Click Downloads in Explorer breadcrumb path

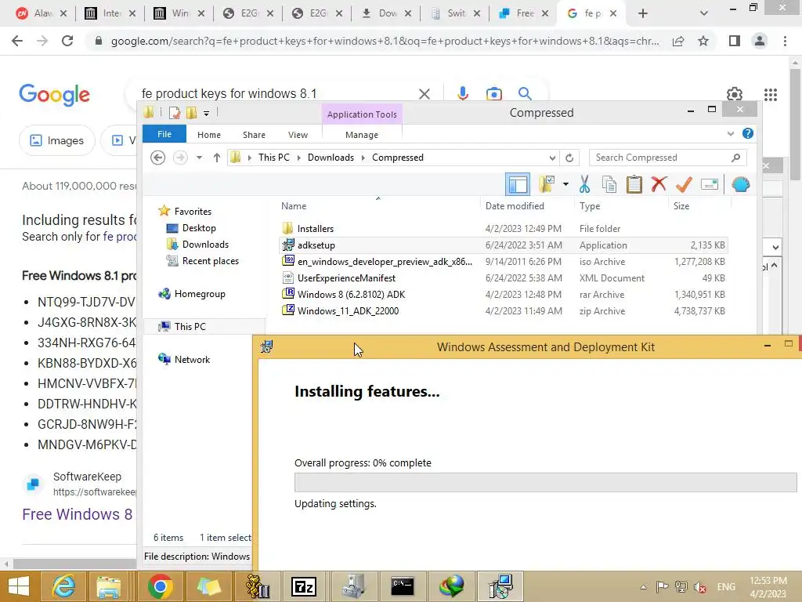pos(331,158)
